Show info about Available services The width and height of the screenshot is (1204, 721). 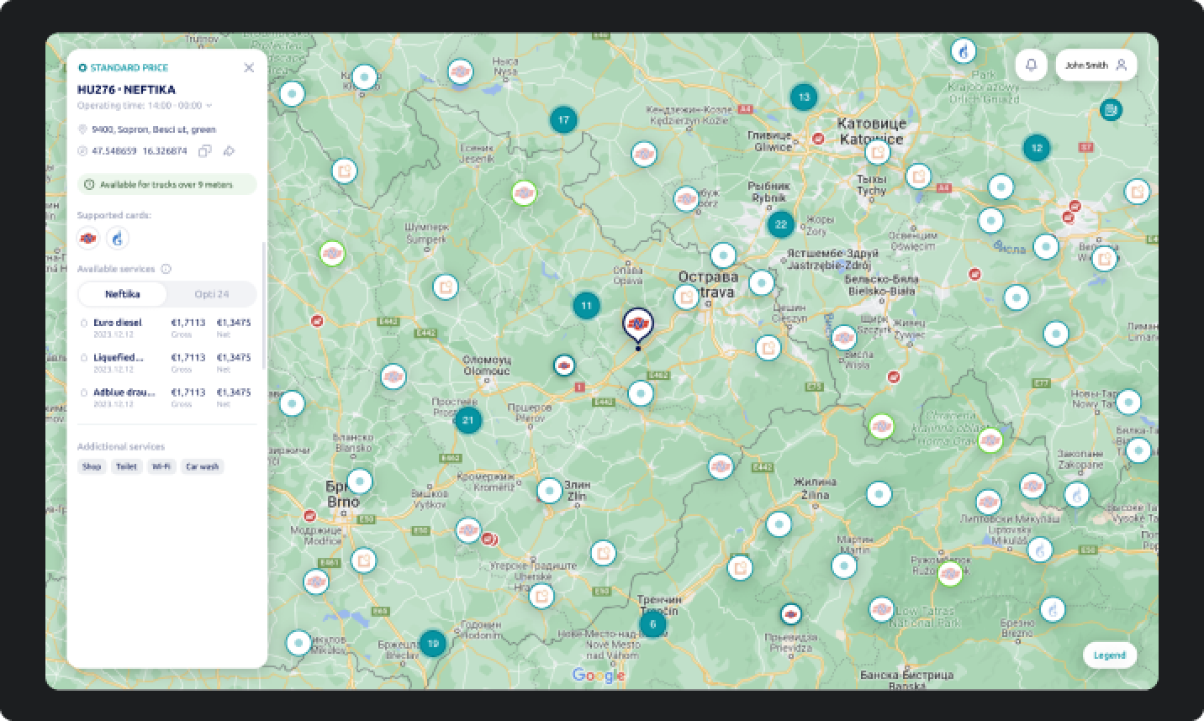[166, 269]
